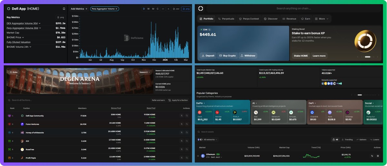Switch to the Earn tab
Image resolution: width=387 pixels, height=166 pixels.
point(305,19)
